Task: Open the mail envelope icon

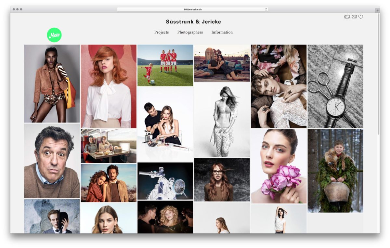Action: pos(354,17)
